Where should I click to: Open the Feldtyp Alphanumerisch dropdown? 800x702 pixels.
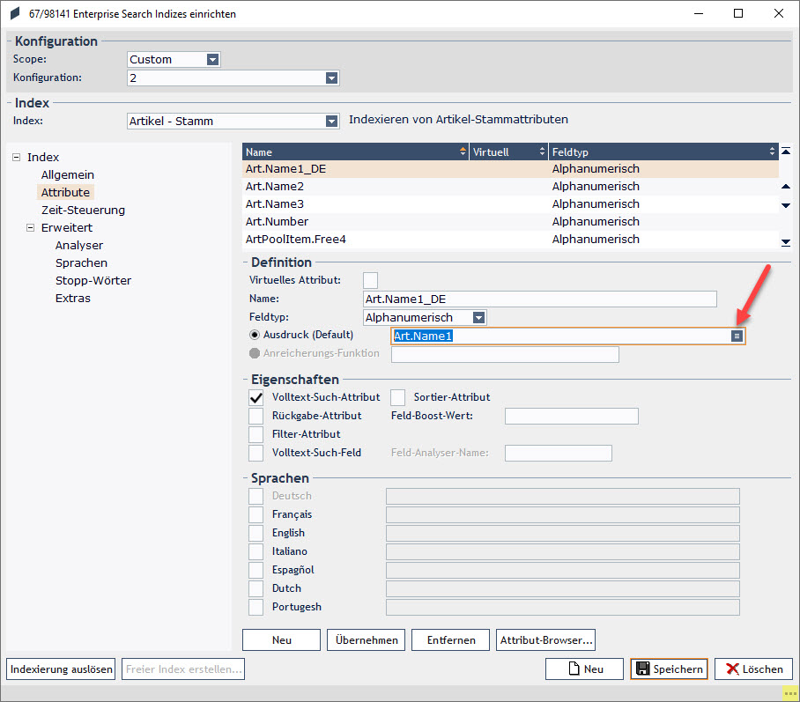[478, 317]
